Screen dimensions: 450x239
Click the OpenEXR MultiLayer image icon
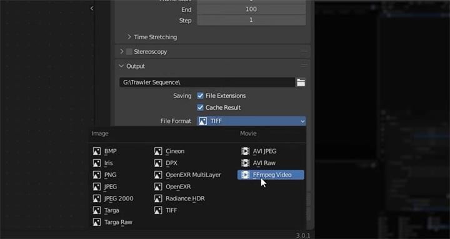point(158,175)
